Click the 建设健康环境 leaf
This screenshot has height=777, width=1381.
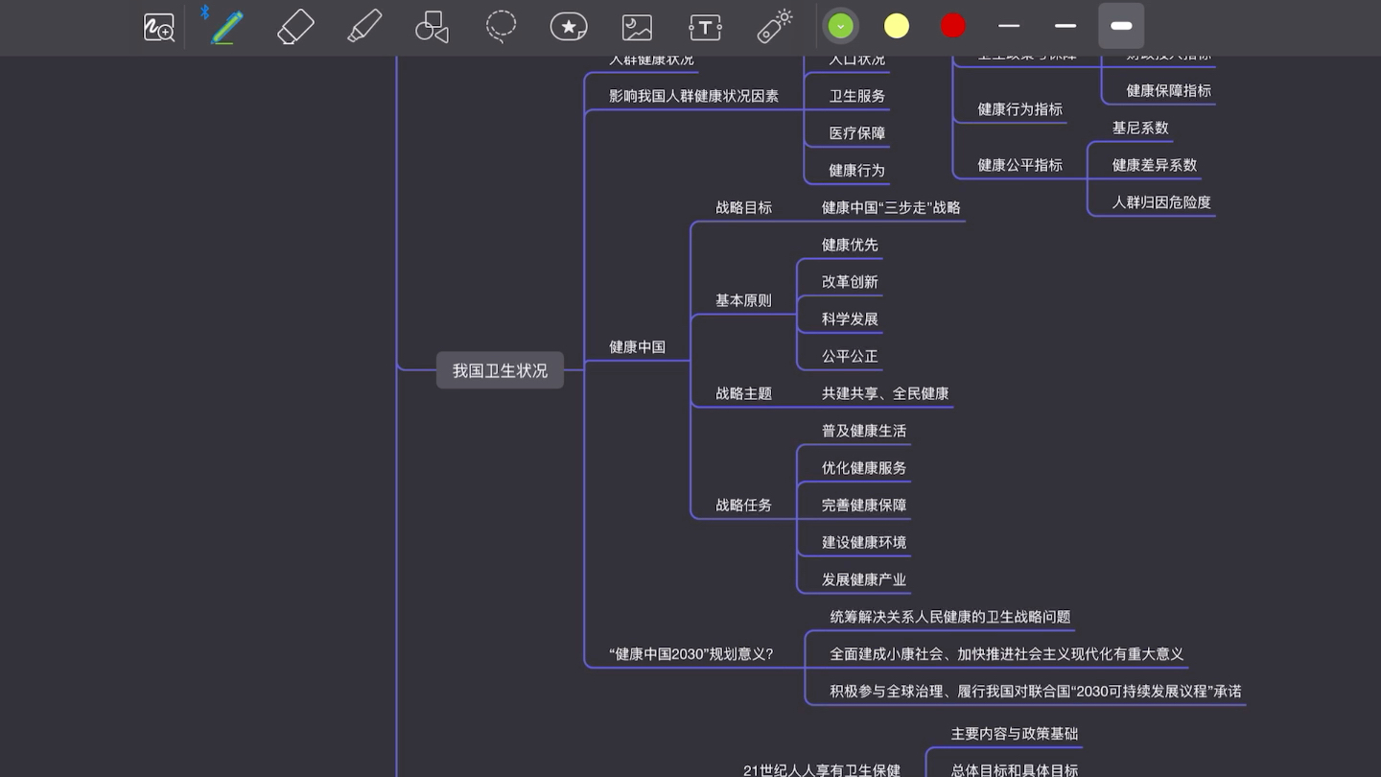pyautogui.click(x=864, y=542)
